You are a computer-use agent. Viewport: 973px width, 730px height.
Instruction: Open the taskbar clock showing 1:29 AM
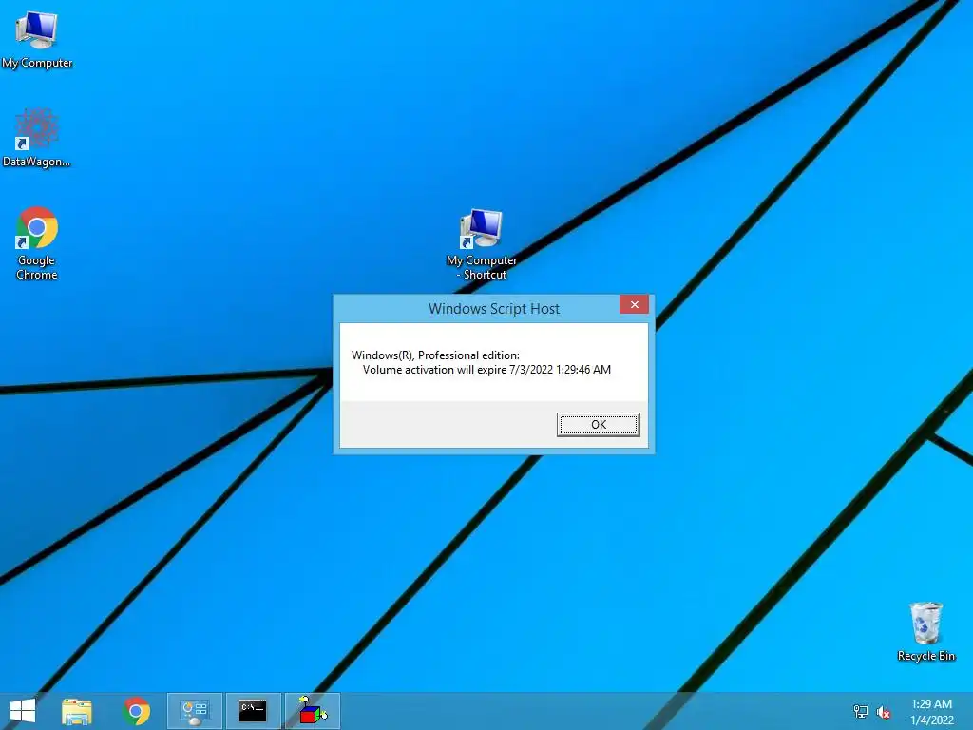[931, 712]
